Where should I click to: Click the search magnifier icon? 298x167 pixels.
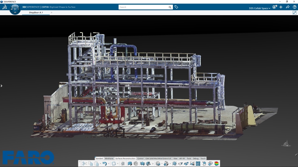click(170, 7)
